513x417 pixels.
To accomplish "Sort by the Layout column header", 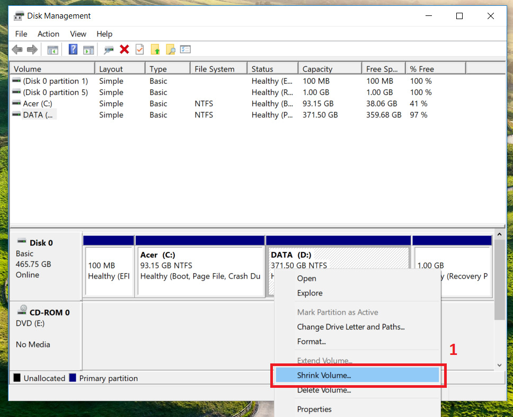I will [120, 69].
